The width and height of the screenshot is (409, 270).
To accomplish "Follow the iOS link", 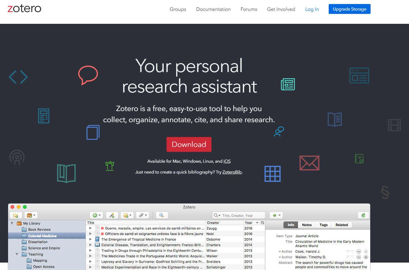I will coord(227,161).
